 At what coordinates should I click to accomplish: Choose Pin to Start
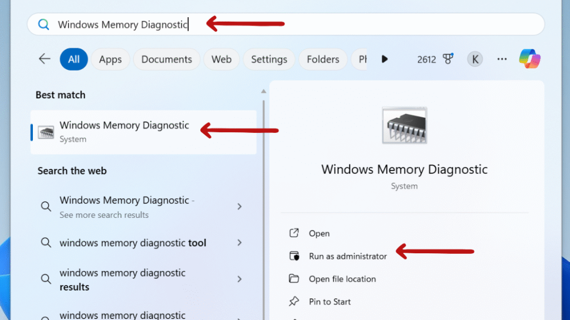point(330,302)
